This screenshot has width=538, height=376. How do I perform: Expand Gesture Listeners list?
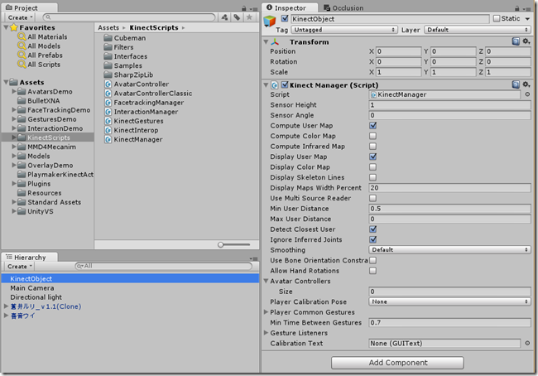tap(266, 333)
